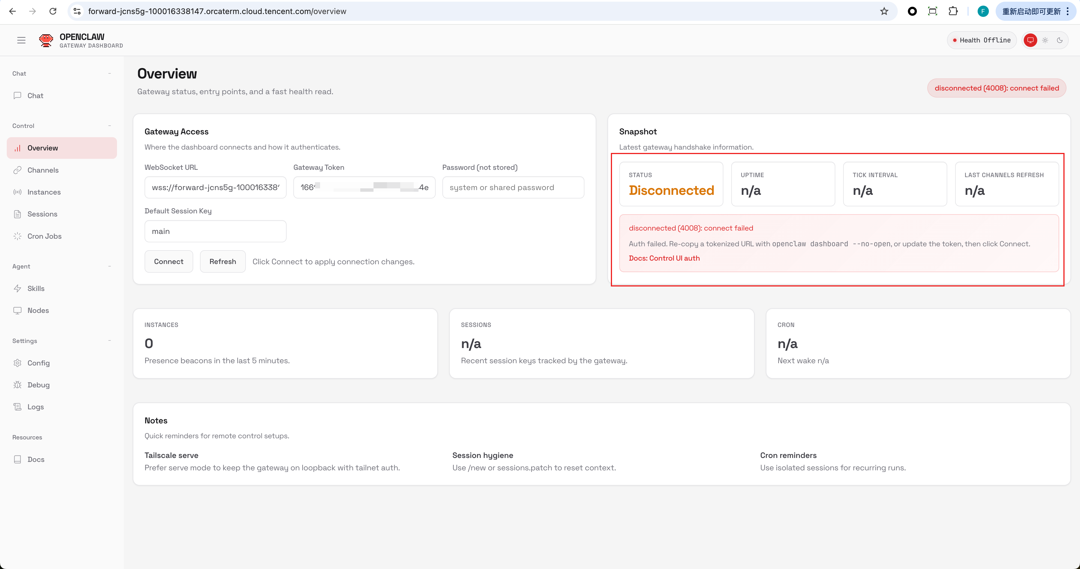Click the OpenClaw lobster logo
The width and height of the screenshot is (1080, 569).
point(46,40)
